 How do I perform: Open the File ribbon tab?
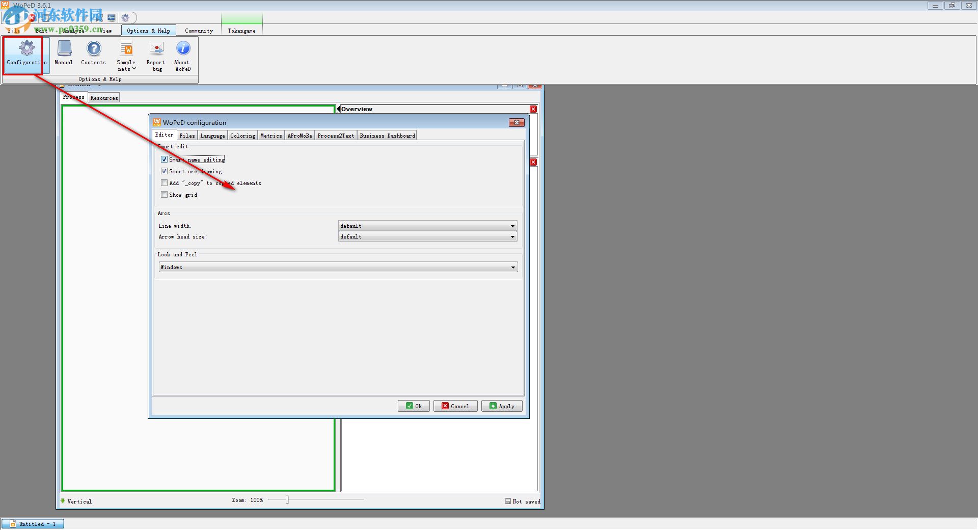click(14, 31)
